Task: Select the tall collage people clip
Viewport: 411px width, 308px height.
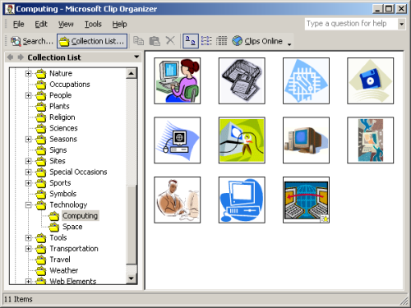Action: pos(371,140)
